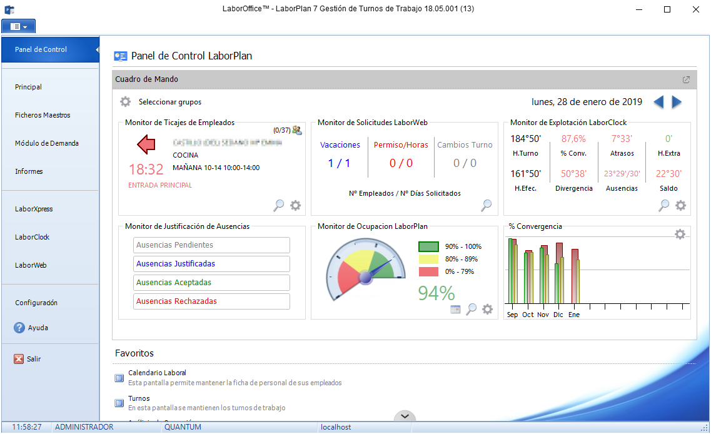Select Panel de Control in the sidebar

click(50, 49)
